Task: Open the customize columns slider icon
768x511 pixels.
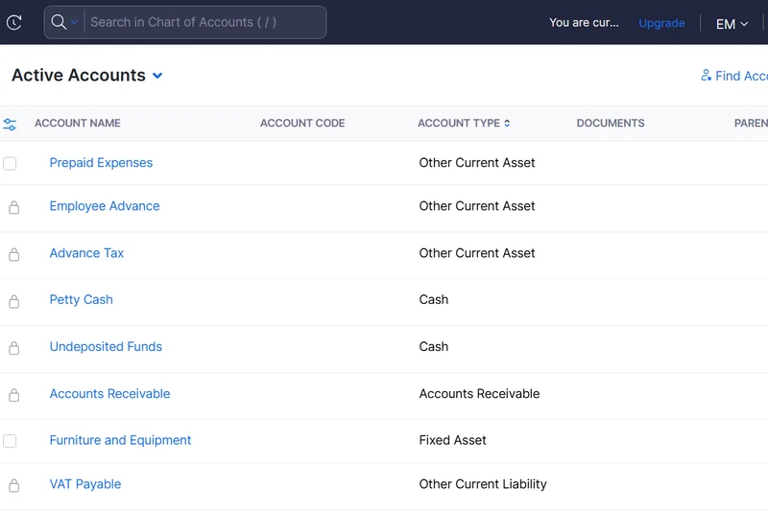Action: (10, 125)
